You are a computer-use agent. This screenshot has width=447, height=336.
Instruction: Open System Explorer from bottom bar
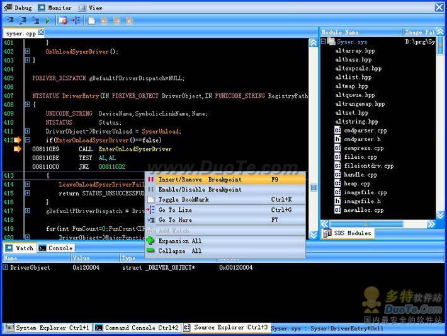(x=48, y=328)
